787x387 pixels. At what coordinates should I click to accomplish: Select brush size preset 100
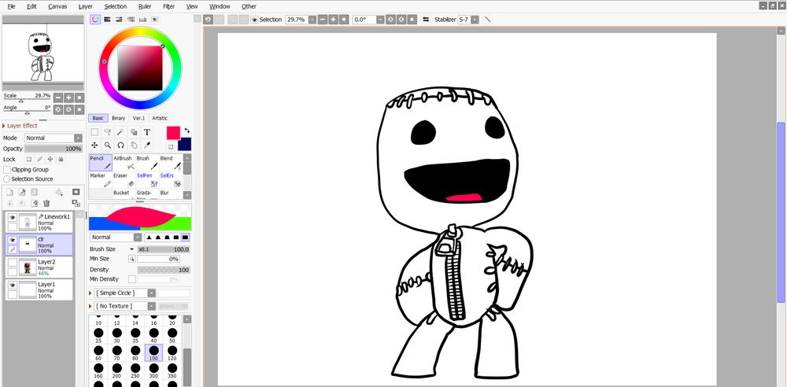click(x=153, y=353)
